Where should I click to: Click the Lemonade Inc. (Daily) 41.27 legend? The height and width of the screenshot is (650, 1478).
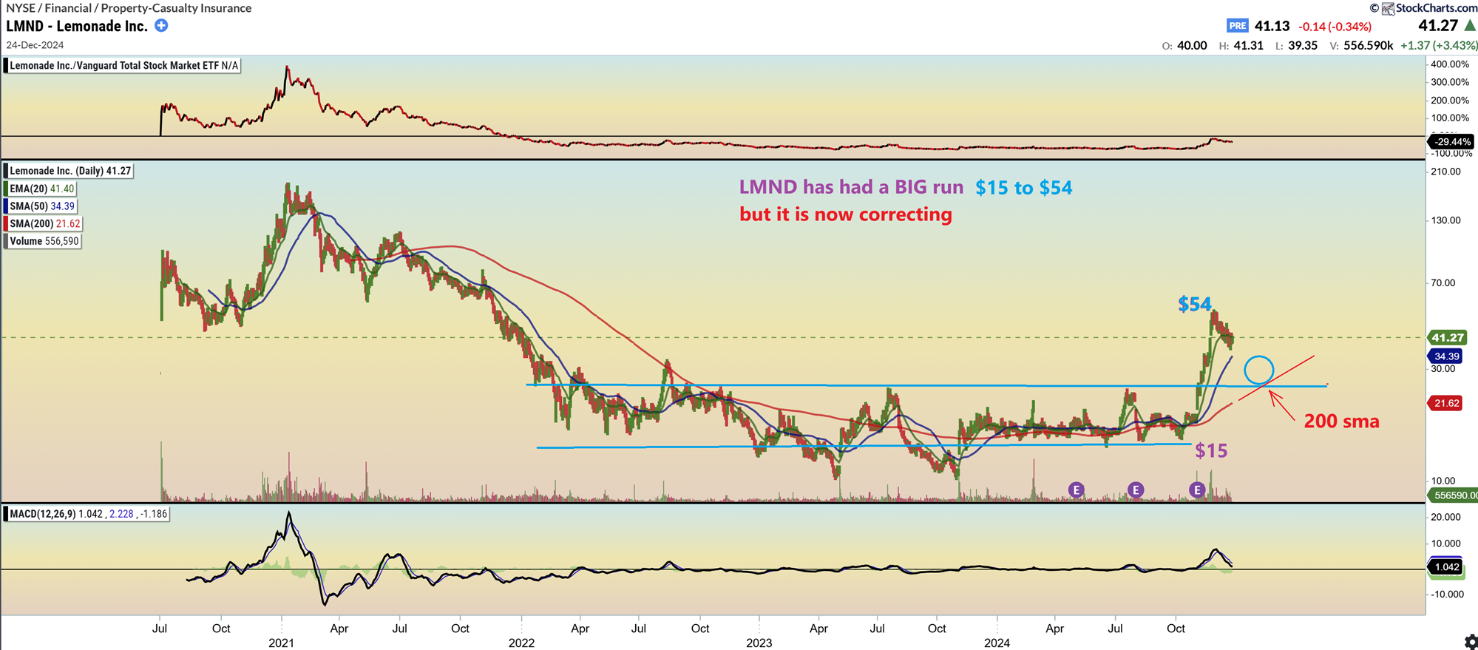click(x=70, y=171)
